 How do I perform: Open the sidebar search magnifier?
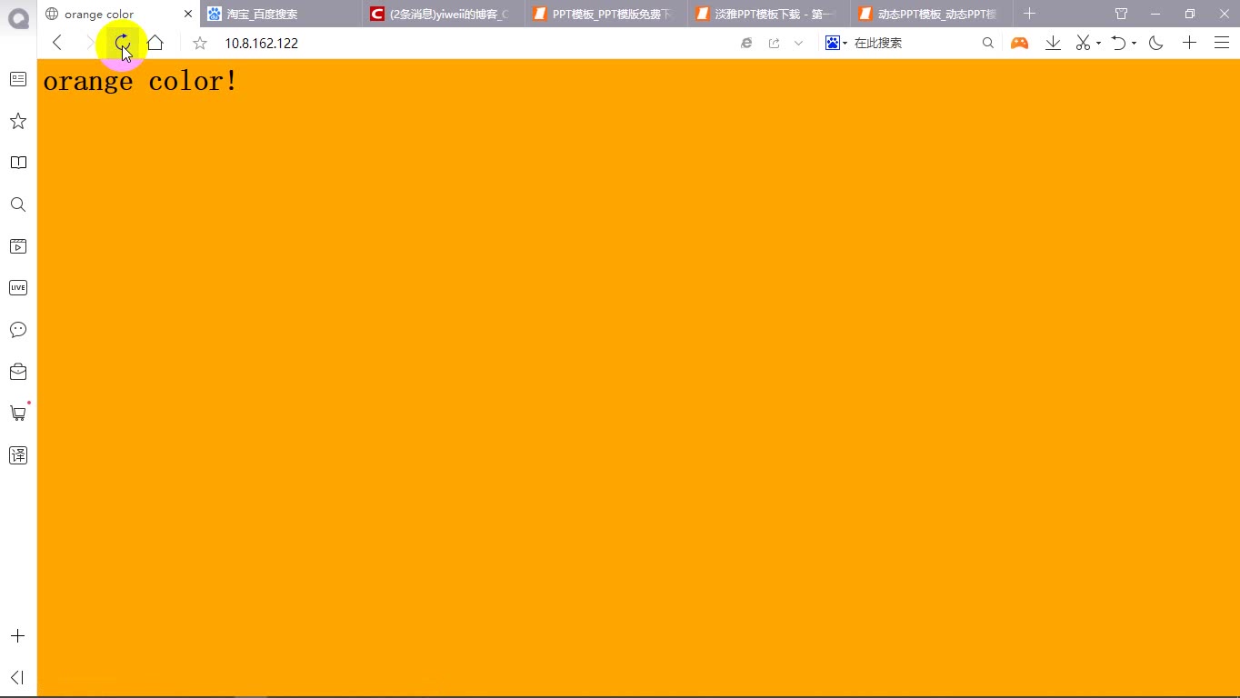18,204
